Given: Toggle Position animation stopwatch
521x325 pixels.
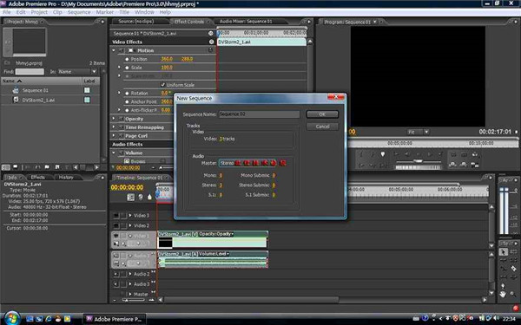Looking at the screenshot, I should click(x=127, y=59).
